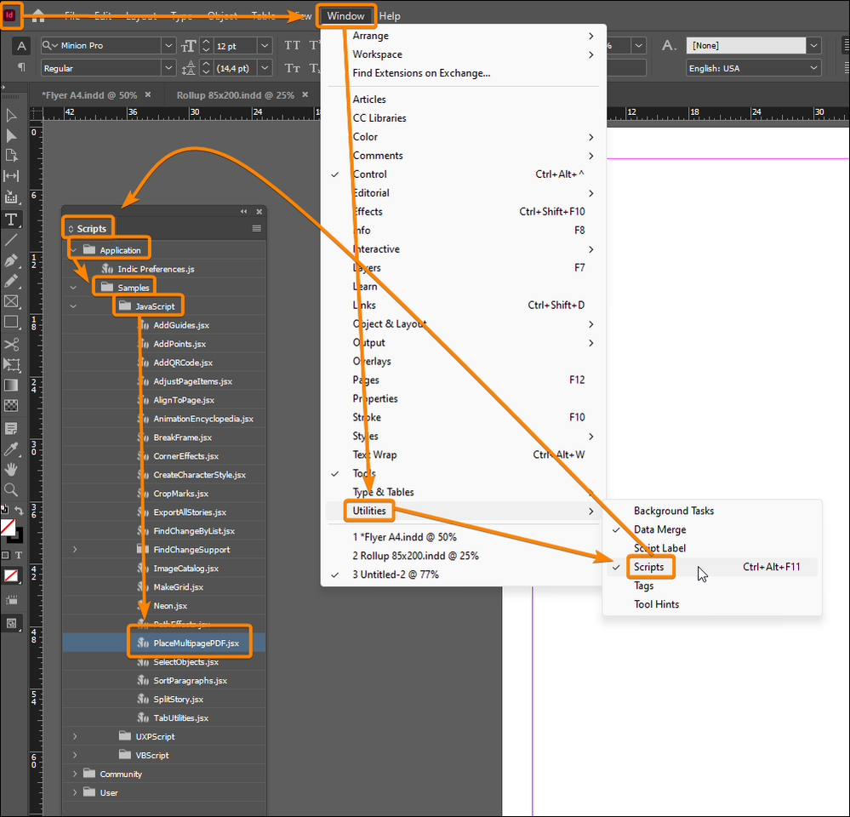Screen dimensions: 850x817
Task: Select the Eyedropper tool
Action: coord(11,448)
